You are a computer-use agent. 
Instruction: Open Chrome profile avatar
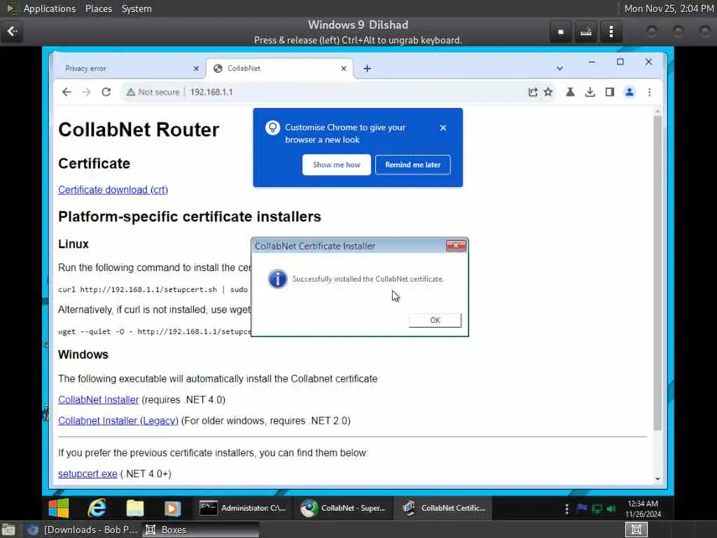[x=629, y=92]
